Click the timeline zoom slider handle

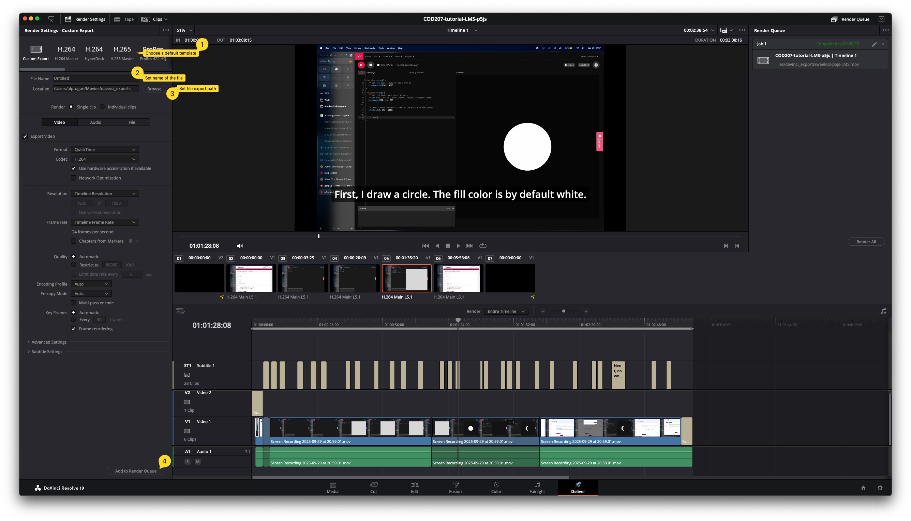pyautogui.click(x=564, y=311)
